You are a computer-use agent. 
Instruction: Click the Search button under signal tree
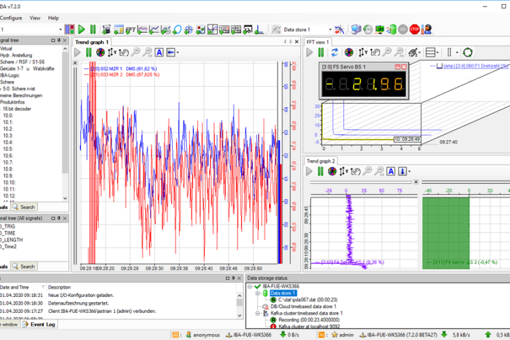[x=24, y=207]
